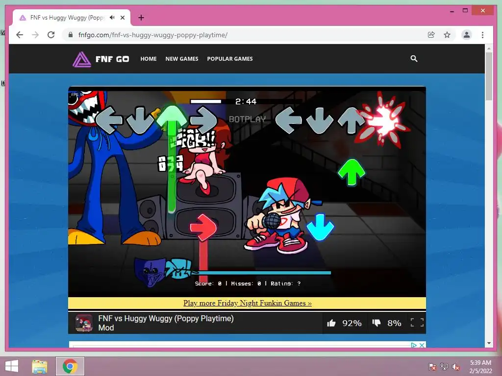Click the player's gray up arrow receptor
The height and width of the screenshot is (376, 502).
point(351,120)
